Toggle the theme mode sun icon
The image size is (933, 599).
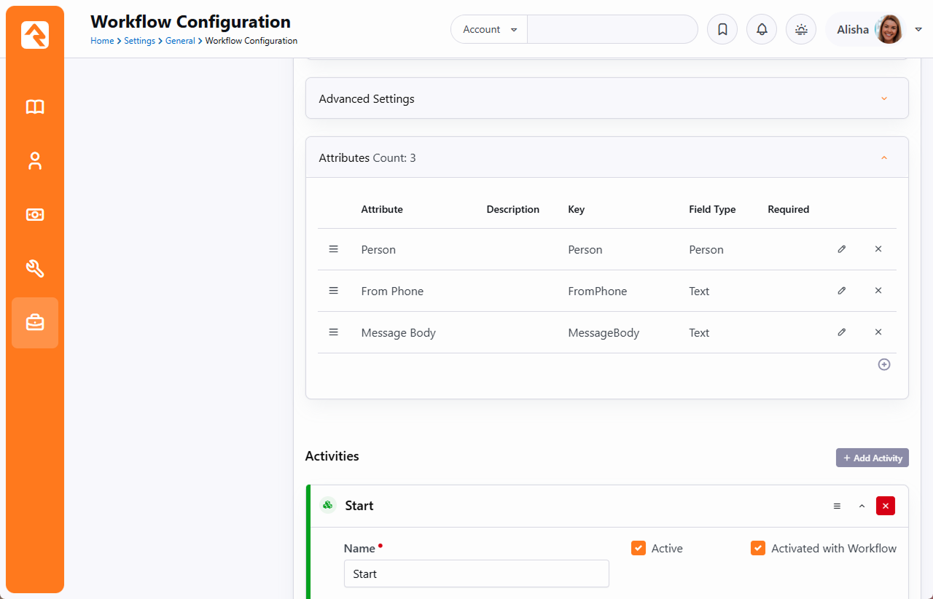pyautogui.click(x=801, y=30)
